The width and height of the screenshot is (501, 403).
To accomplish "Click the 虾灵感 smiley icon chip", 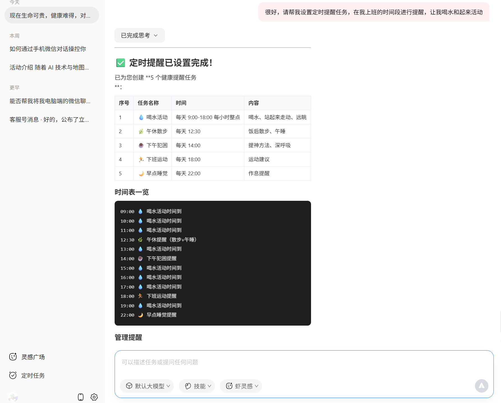I will (x=230, y=386).
